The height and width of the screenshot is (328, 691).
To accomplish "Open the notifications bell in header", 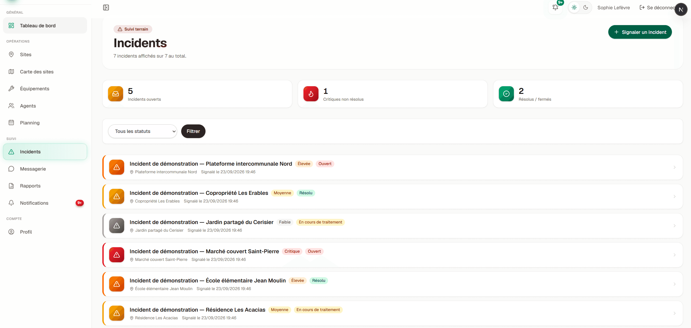I will [555, 8].
